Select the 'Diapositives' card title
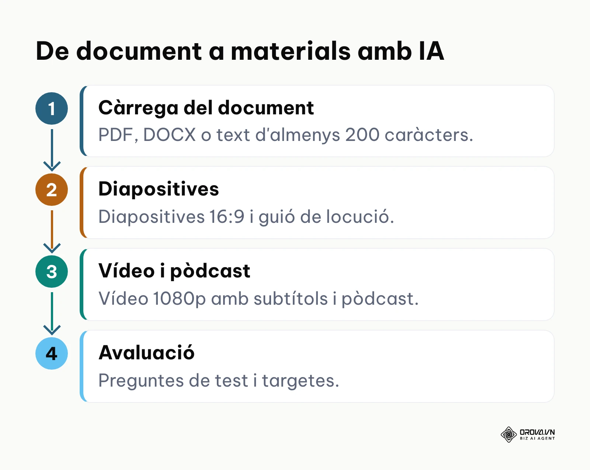Viewport: 590px width, 470px height. coord(159,190)
